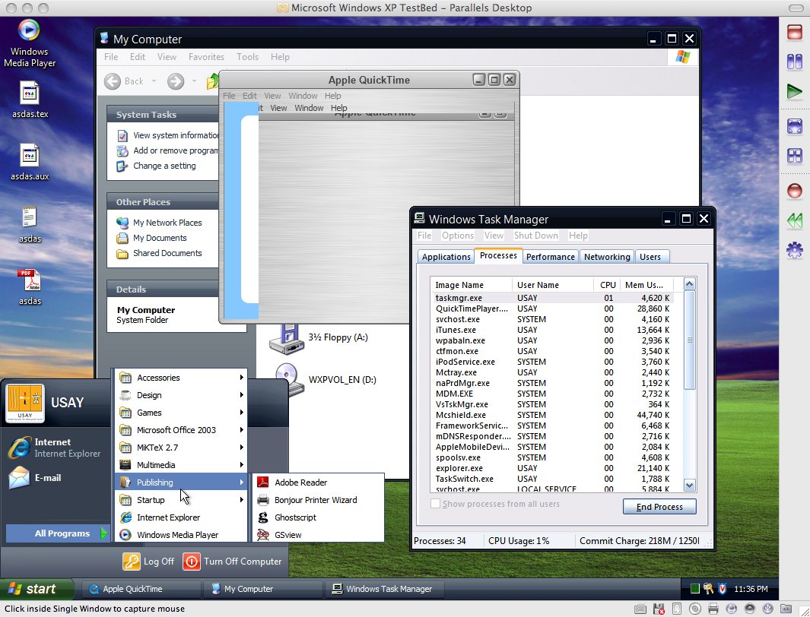Image resolution: width=810 pixels, height=617 pixels.
Task: Open E-mail from start menu
Action: pyautogui.click(x=35, y=478)
